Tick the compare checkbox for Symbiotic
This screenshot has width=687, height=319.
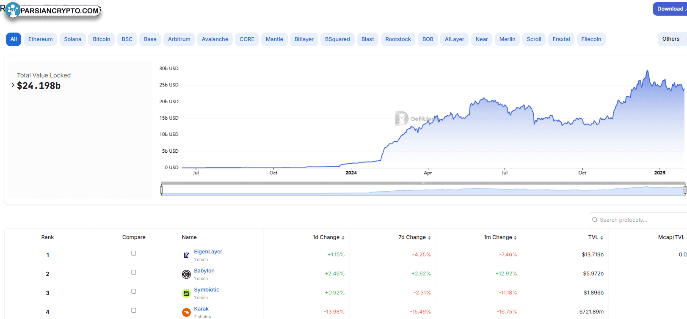coord(134,291)
